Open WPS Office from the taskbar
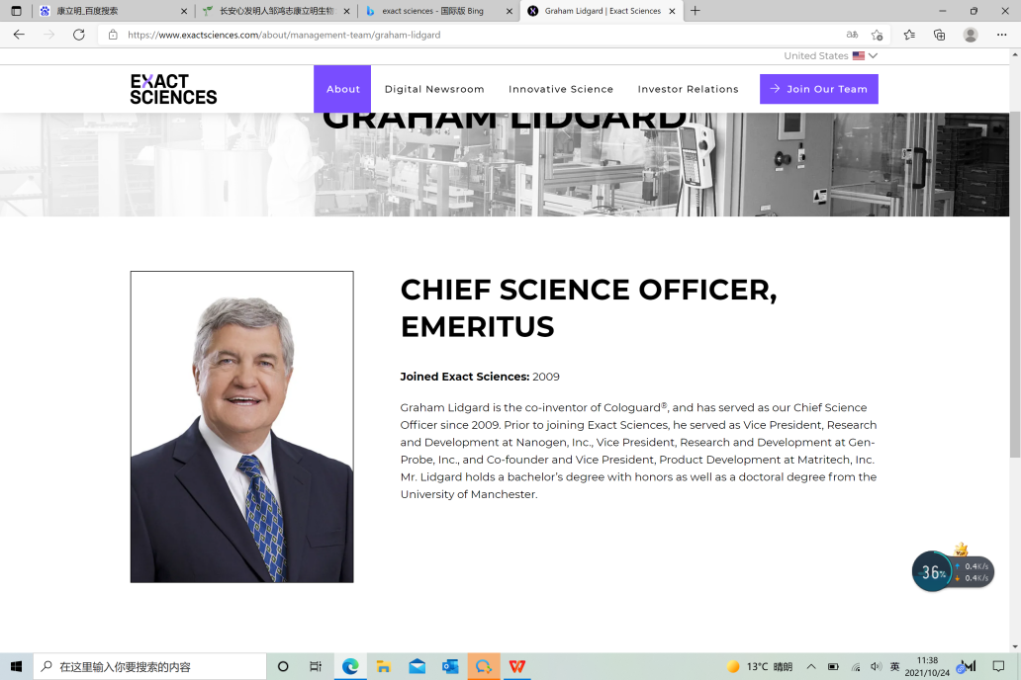The image size is (1021, 680). click(x=517, y=666)
